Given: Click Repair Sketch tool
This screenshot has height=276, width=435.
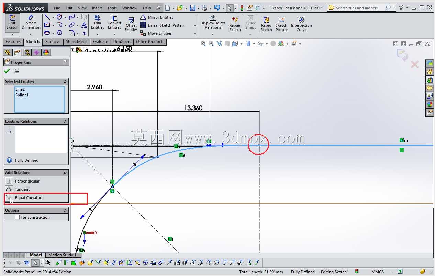Looking at the screenshot, I should point(235,24).
